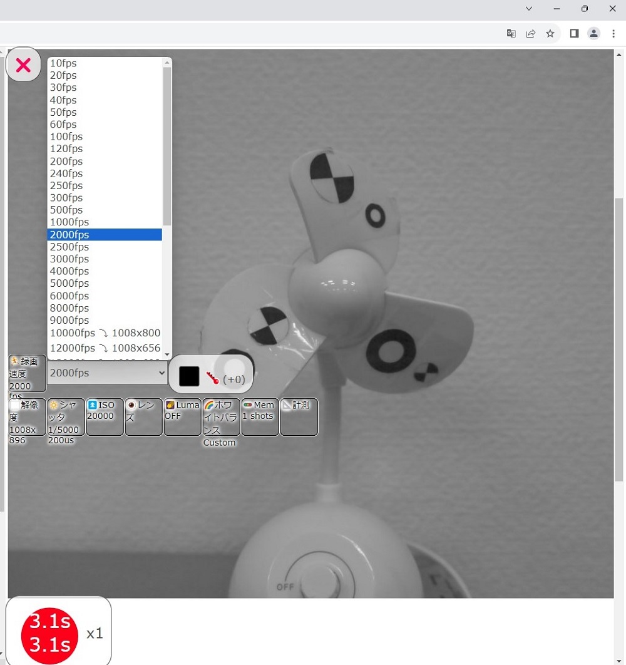Select 100fps in the dropdown list
Viewport: 626px width, 665px height.
click(105, 137)
